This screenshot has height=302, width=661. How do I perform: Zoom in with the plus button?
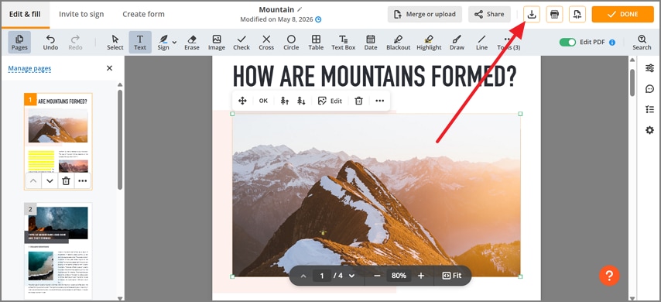421,276
